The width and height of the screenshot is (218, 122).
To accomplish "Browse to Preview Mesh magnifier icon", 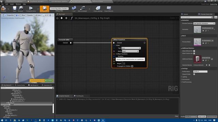I will click(x=206, y=43).
